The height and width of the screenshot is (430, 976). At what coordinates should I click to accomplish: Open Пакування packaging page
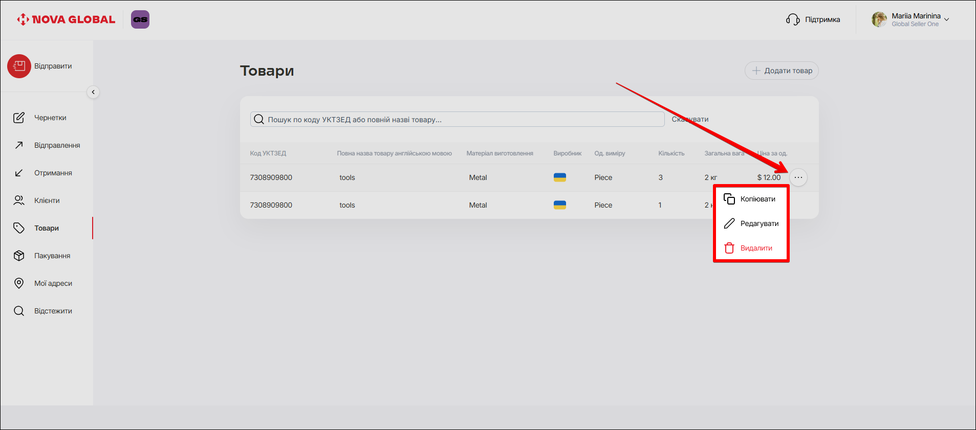(x=52, y=256)
